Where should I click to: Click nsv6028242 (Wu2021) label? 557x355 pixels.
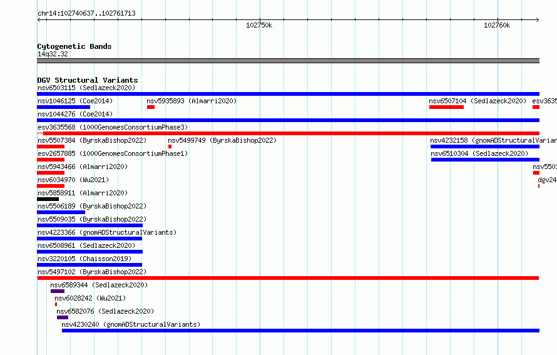pyautogui.click(x=90, y=298)
